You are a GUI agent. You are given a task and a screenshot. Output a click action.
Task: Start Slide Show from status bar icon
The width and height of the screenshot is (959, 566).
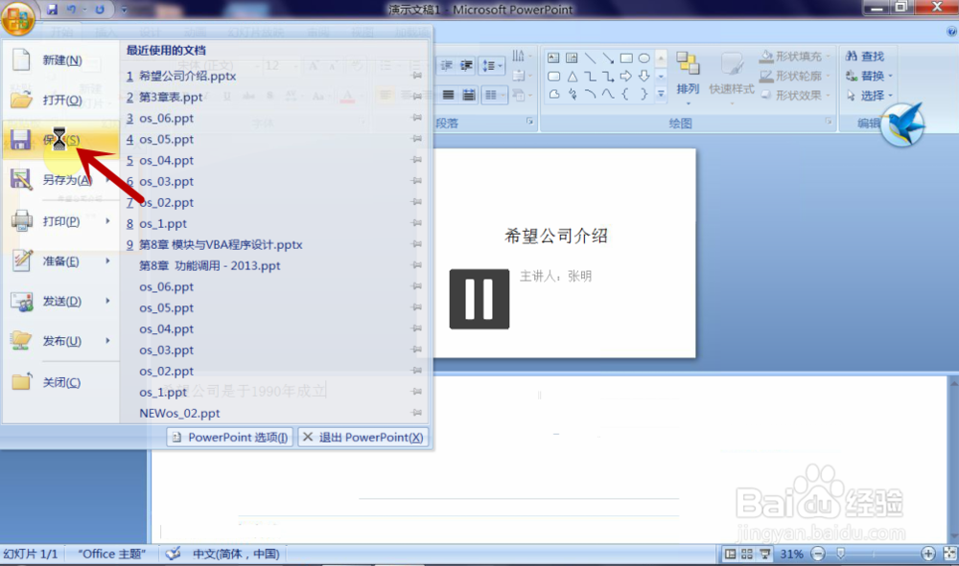point(764,554)
